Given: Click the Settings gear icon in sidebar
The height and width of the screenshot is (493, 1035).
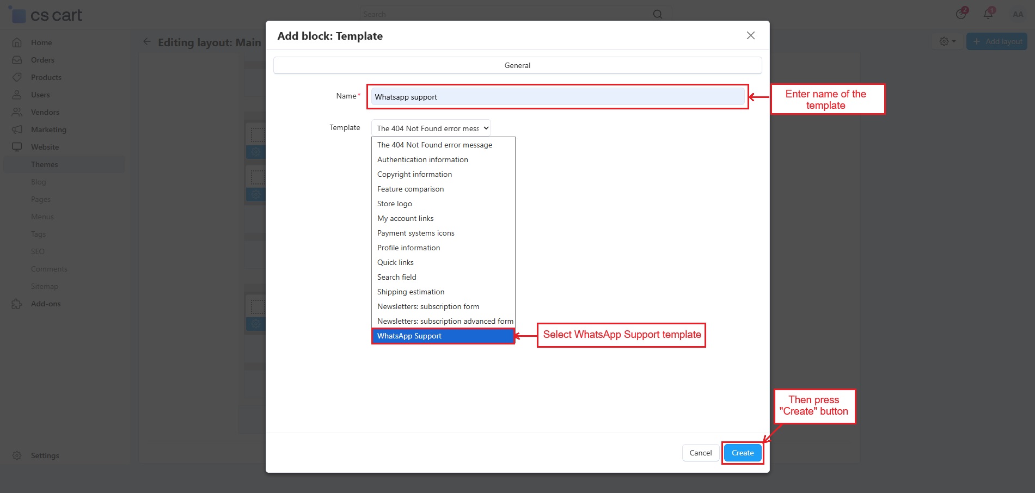Looking at the screenshot, I should pyautogui.click(x=17, y=455).
